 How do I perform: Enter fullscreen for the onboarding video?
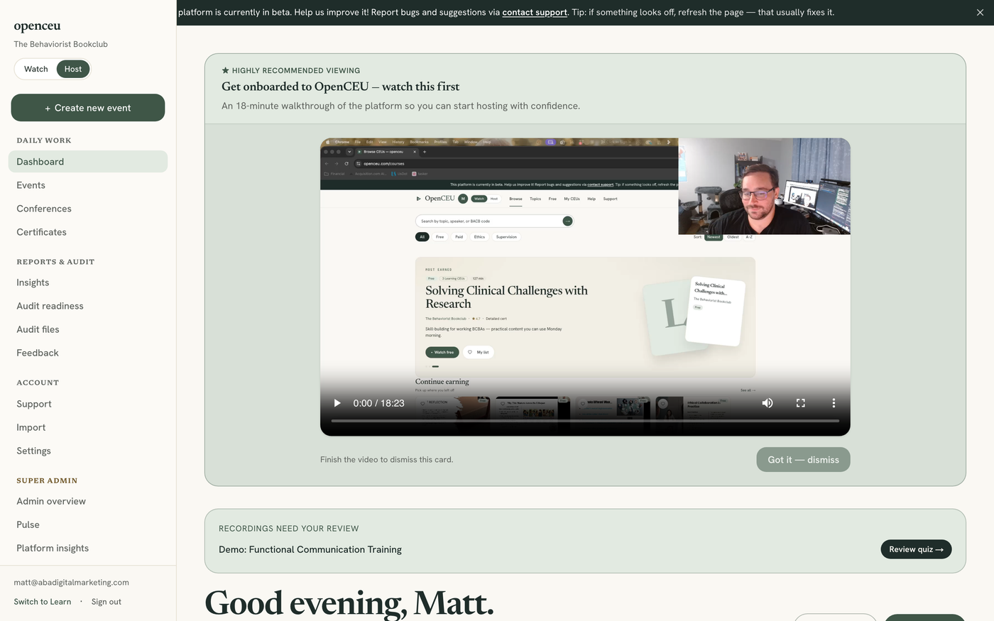coord(800,403)
